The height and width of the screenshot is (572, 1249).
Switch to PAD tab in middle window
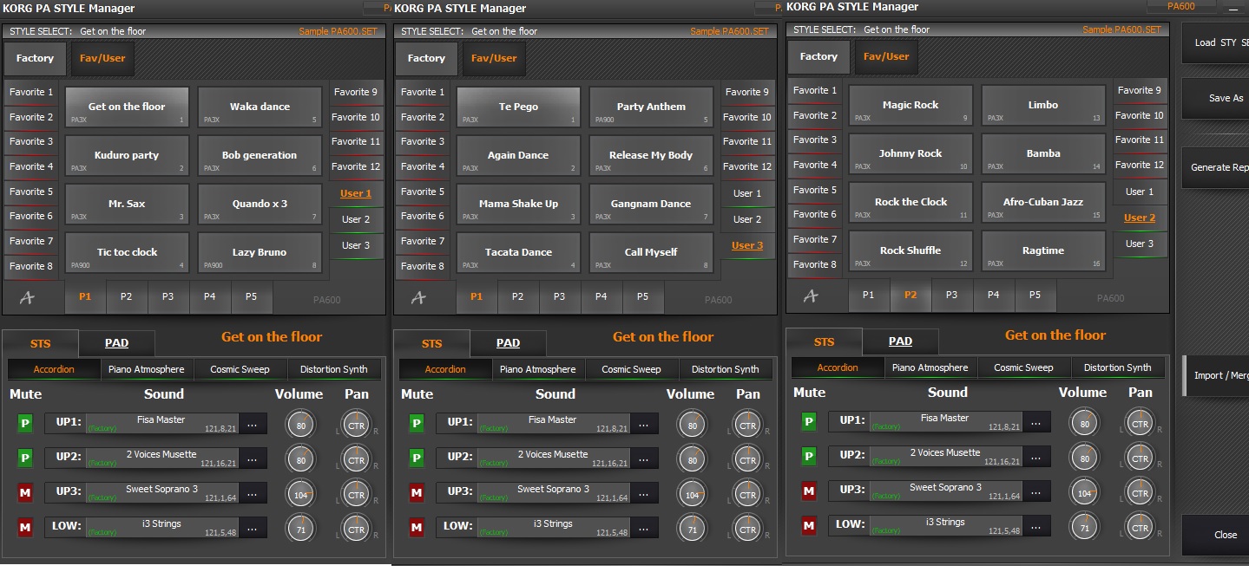[x=508, y=343]
